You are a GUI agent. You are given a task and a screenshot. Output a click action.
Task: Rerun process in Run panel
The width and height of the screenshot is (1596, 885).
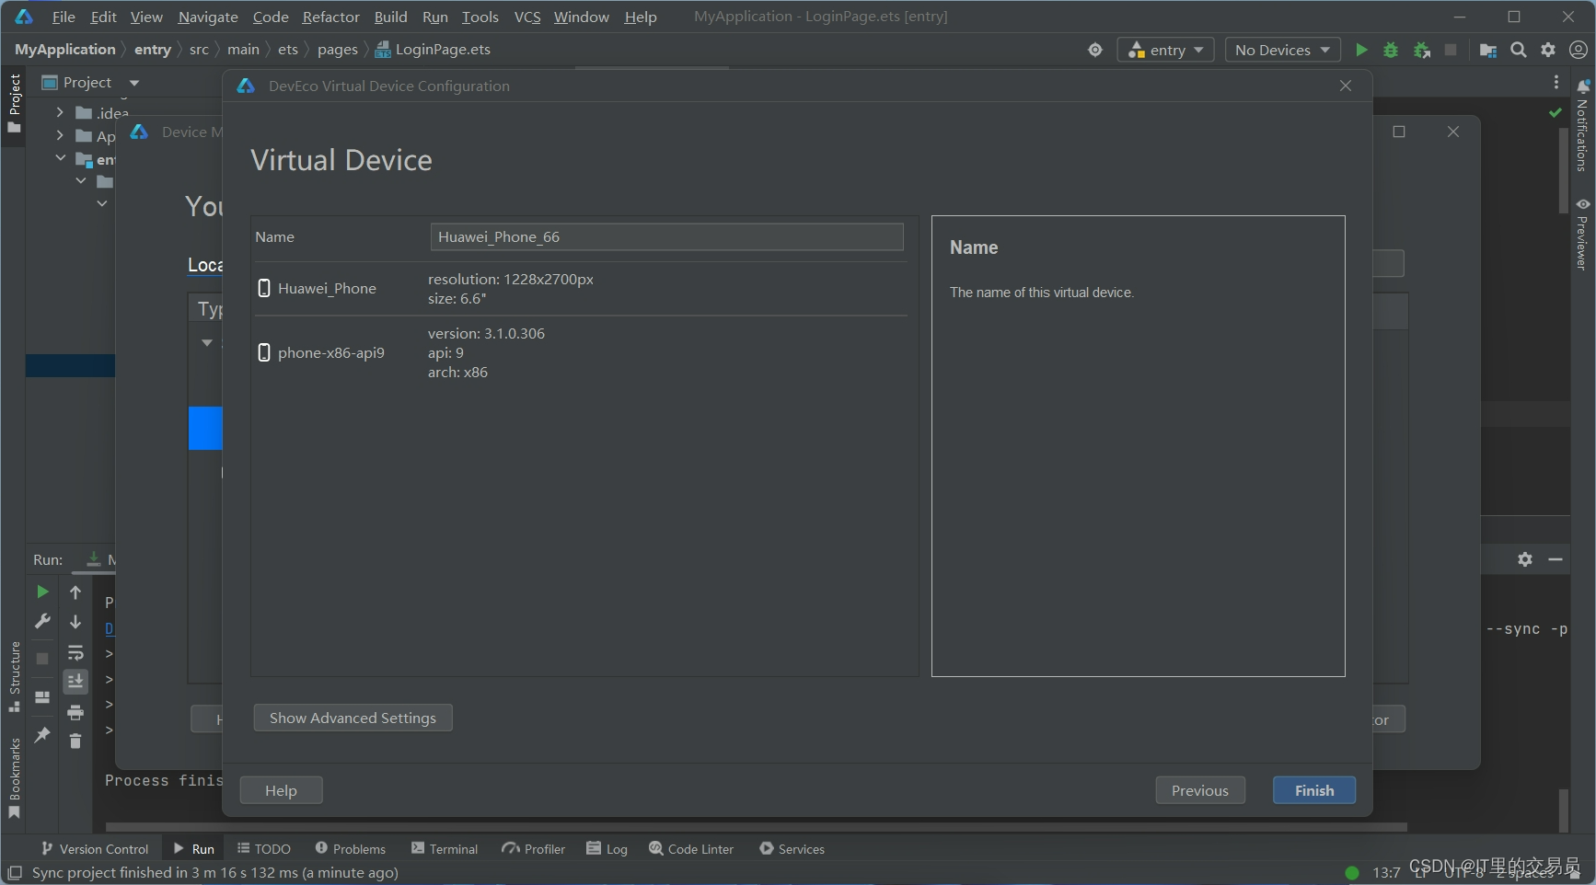click(42, 592)
